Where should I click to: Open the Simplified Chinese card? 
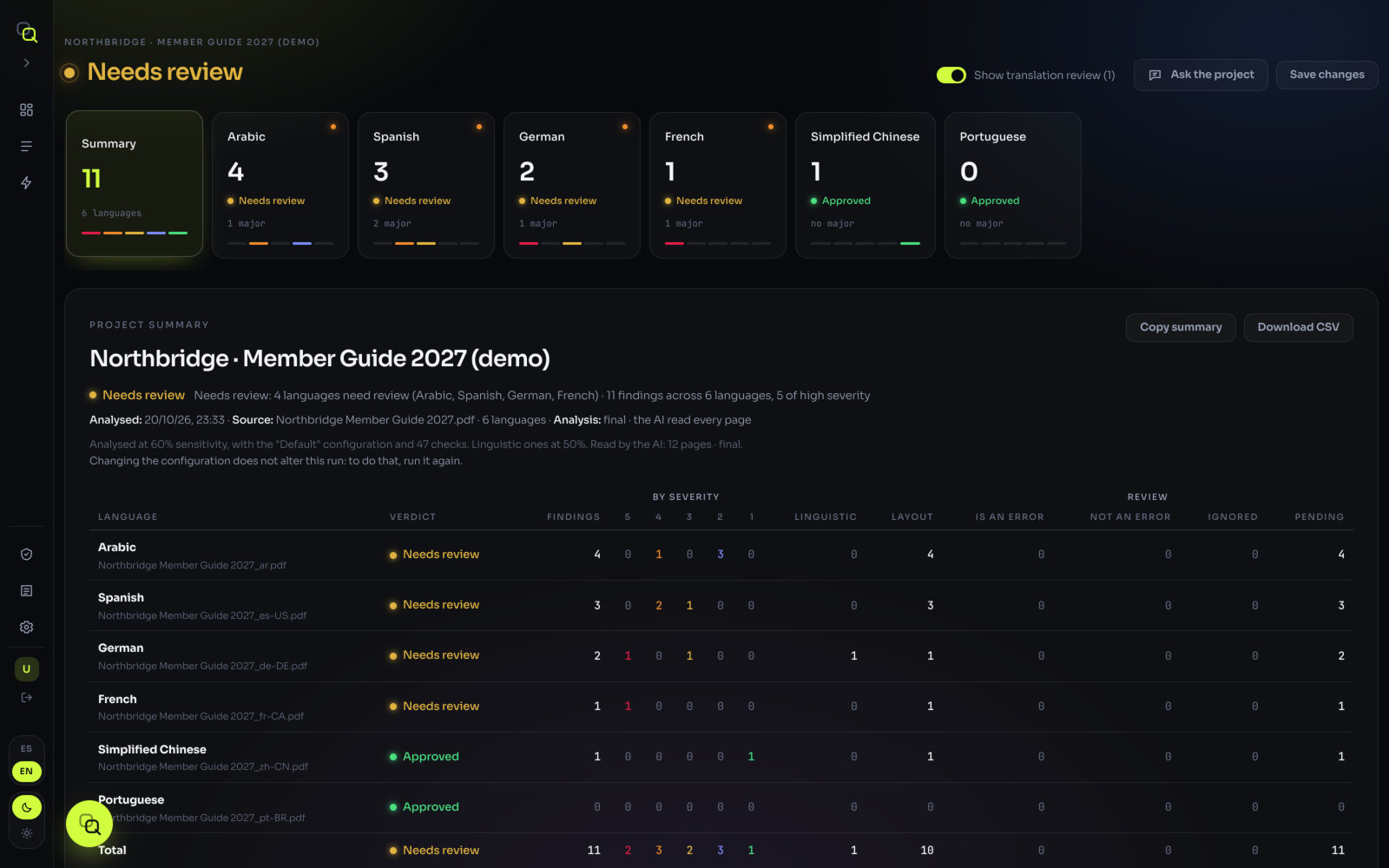pyautogui.click(x=866, y=185)
